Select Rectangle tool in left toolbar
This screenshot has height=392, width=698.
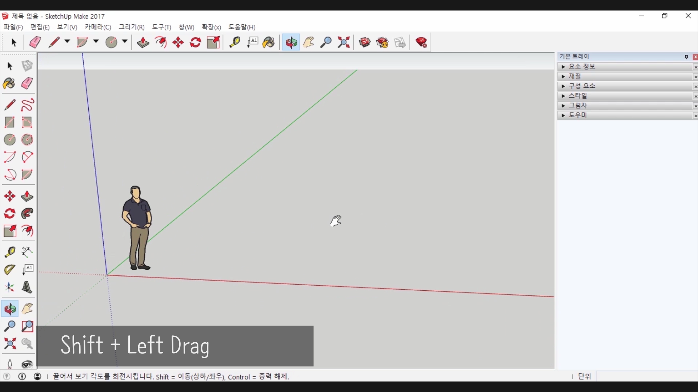tap(10, 122)
